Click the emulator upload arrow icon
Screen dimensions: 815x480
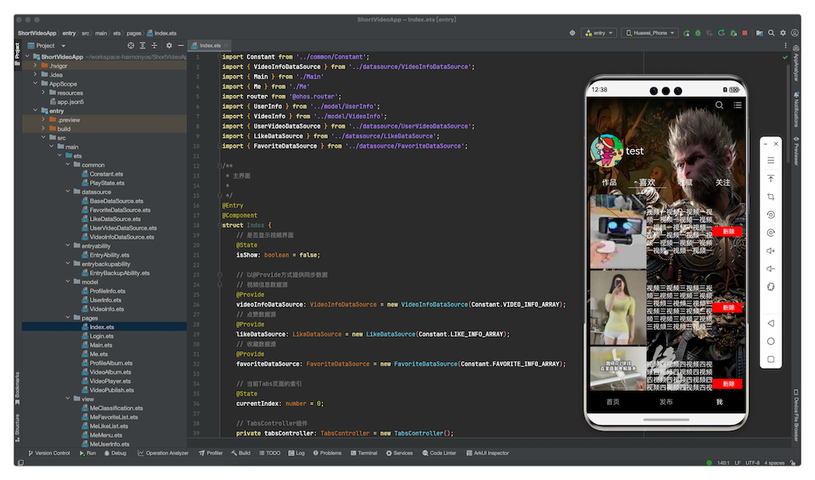pos(770,178)
